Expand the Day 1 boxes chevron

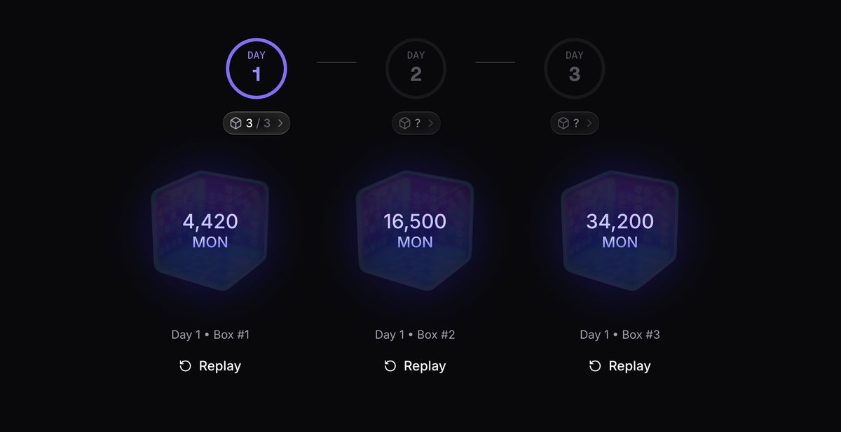pos(280,124)
